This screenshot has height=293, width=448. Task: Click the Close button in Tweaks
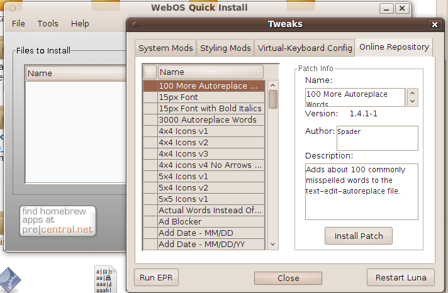click(288, 278)
